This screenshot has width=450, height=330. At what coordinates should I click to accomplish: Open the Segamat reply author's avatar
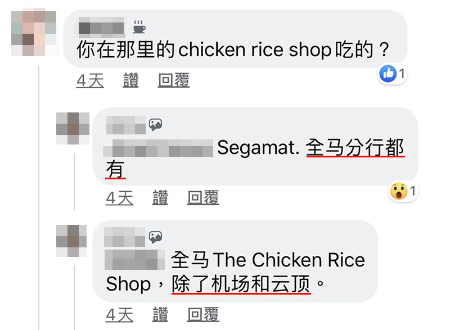pos(73,128)
